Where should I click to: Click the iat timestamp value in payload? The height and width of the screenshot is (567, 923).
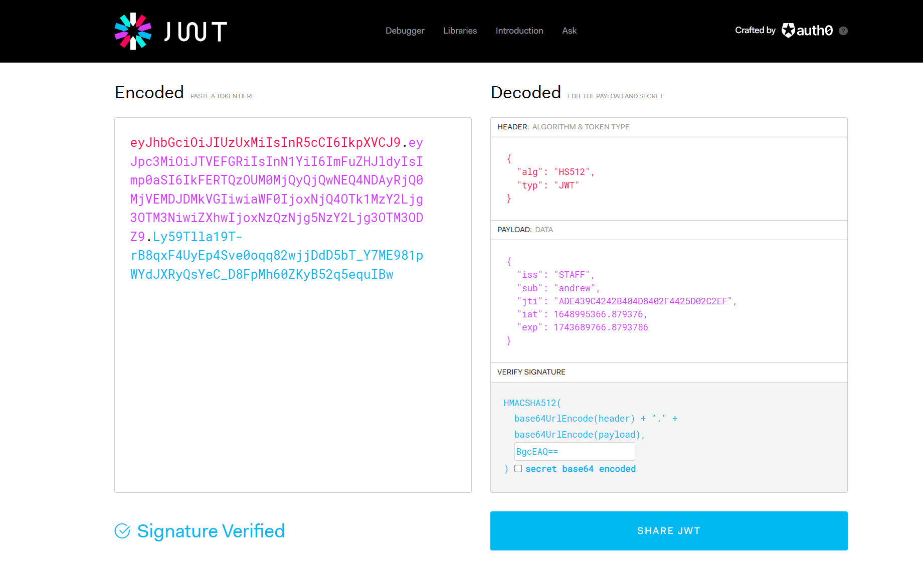[x=600, y=314]
